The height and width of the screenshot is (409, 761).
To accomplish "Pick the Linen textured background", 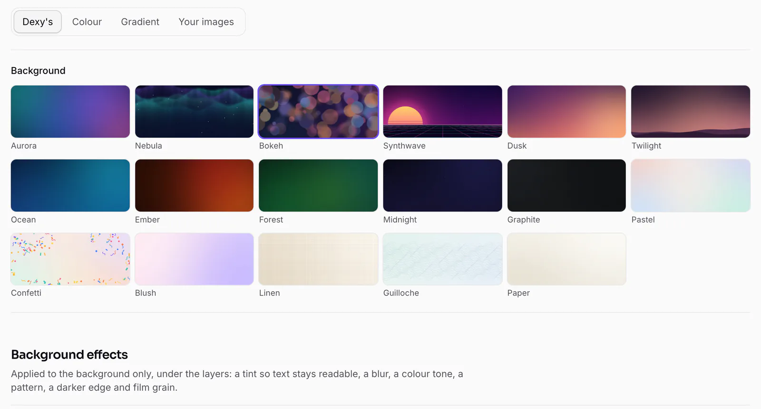I will pos(318,259).
